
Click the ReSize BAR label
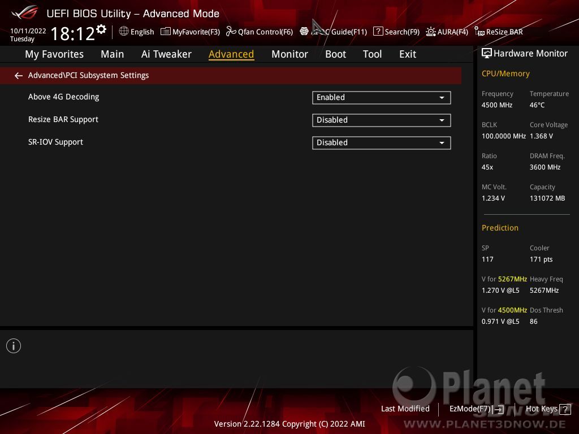[x=504, y=32]
